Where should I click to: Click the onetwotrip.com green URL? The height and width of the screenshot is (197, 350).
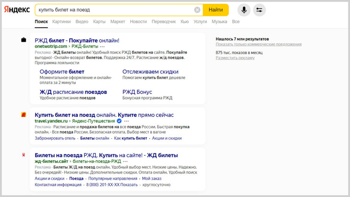click(x=51, y=46)
